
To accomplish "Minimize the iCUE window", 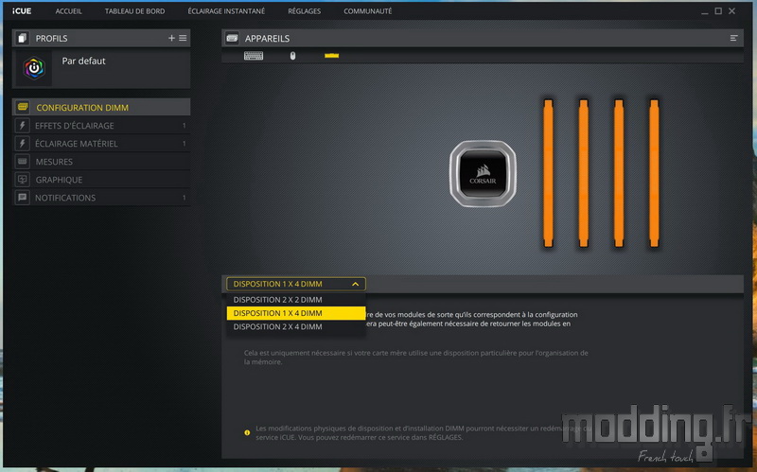I will point(705,11).
